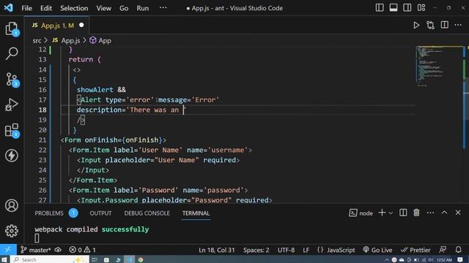469x263 pixels.
Task: Open the File menu
Action: point(26,8)
